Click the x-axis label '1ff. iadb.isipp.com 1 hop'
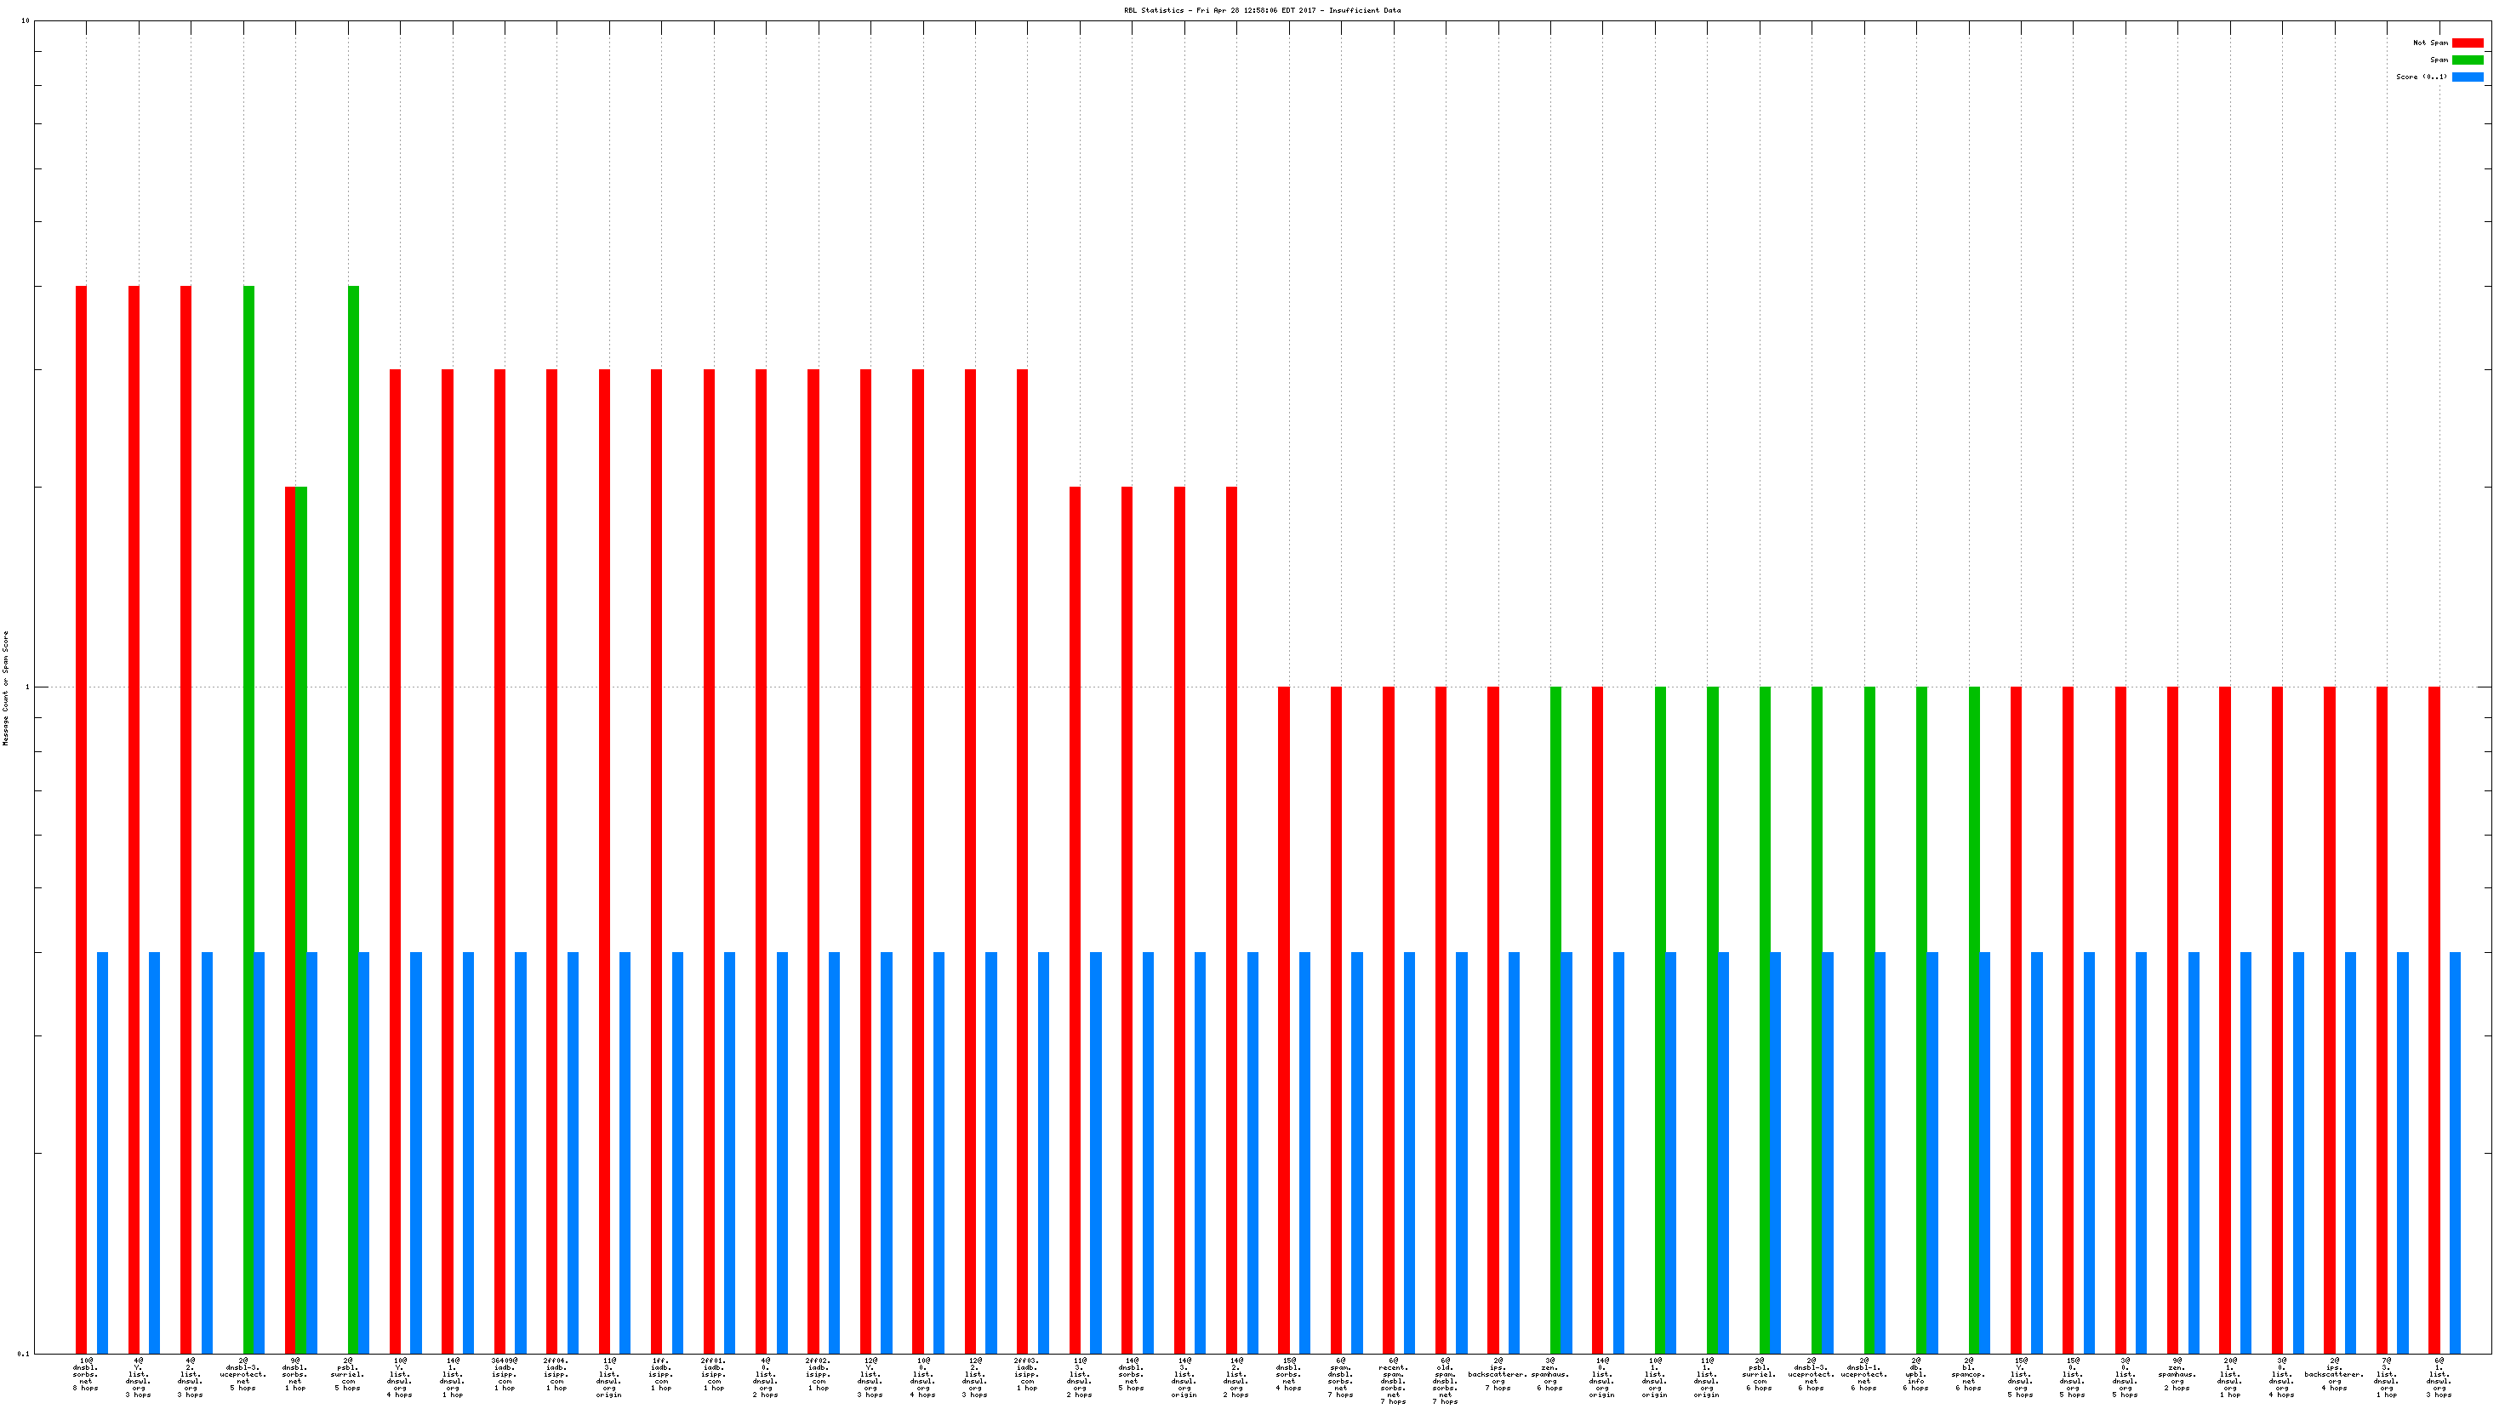The height and width of the screenshot is (1409, 2505). coord(661,1374)
